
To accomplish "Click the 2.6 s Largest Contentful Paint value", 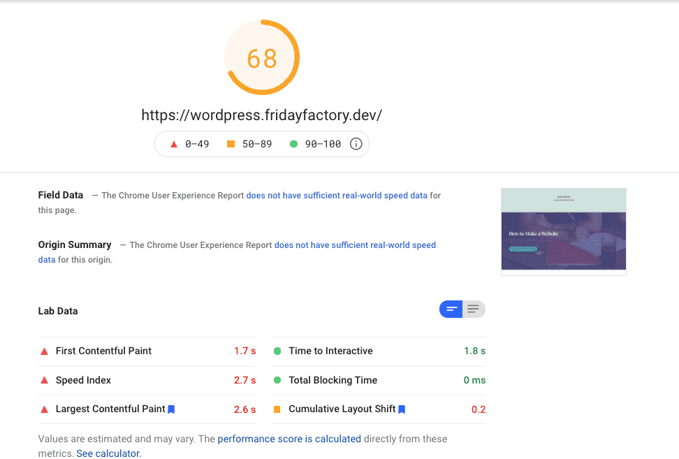I will pos(244,409).
